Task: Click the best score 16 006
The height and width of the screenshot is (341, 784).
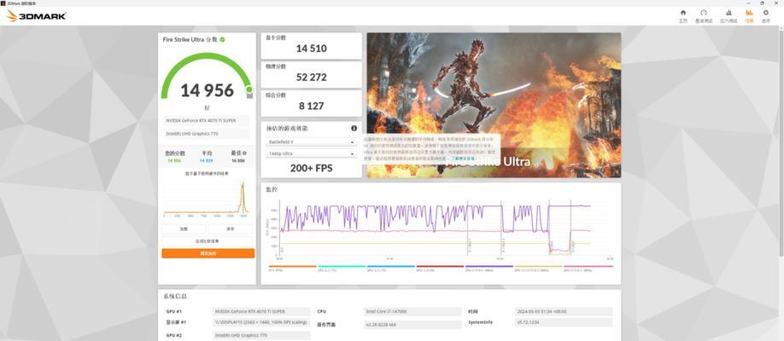Action: (237, 161)
